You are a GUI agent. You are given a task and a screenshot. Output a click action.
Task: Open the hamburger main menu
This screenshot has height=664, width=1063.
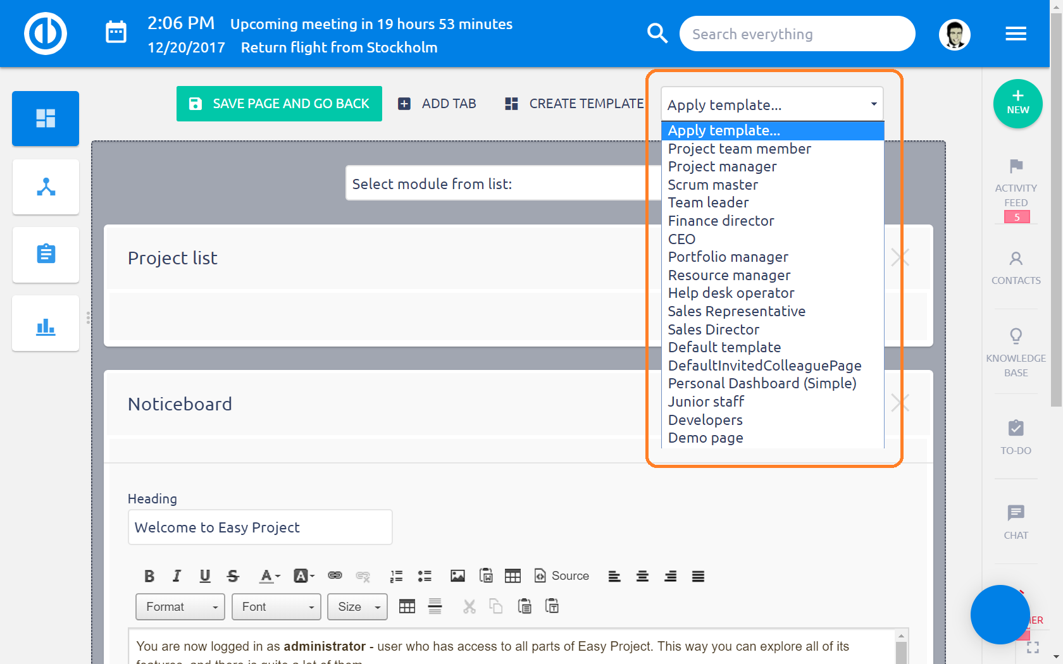(x=1016, y=34)
